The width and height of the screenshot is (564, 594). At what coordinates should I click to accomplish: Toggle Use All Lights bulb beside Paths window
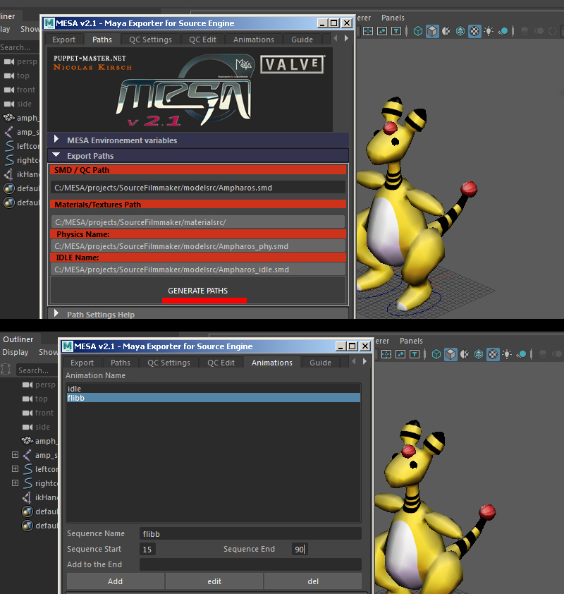pos(489,31)
